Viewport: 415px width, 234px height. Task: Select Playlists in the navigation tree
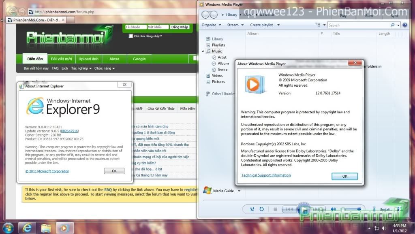coord(218,45)
